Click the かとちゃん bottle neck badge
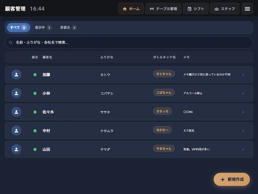The height and width of the screenshot is (194, 258). [164, 74]
